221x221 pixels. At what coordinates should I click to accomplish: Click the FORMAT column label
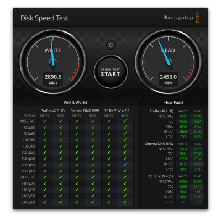(x=29, y=115)
